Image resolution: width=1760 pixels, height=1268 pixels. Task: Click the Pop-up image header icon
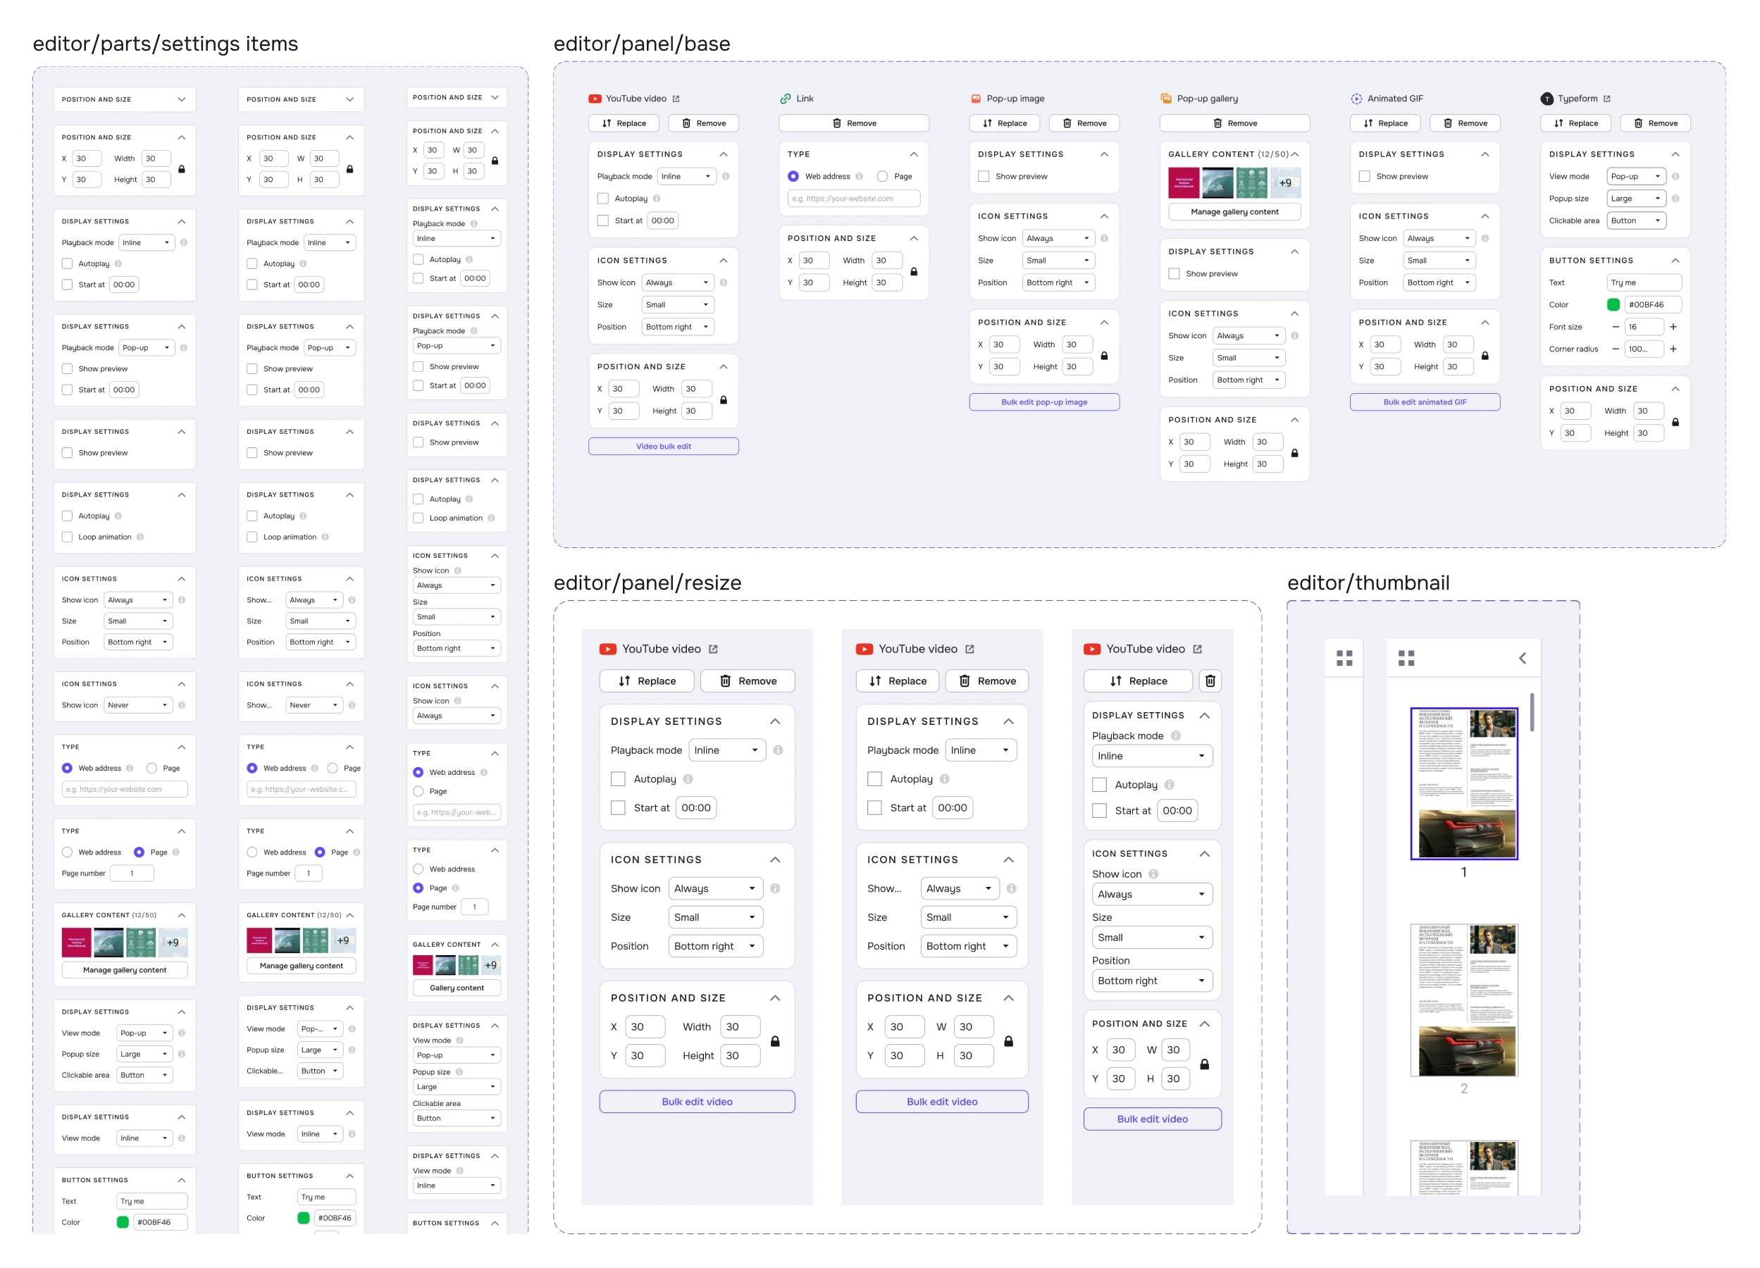point(977,99)
